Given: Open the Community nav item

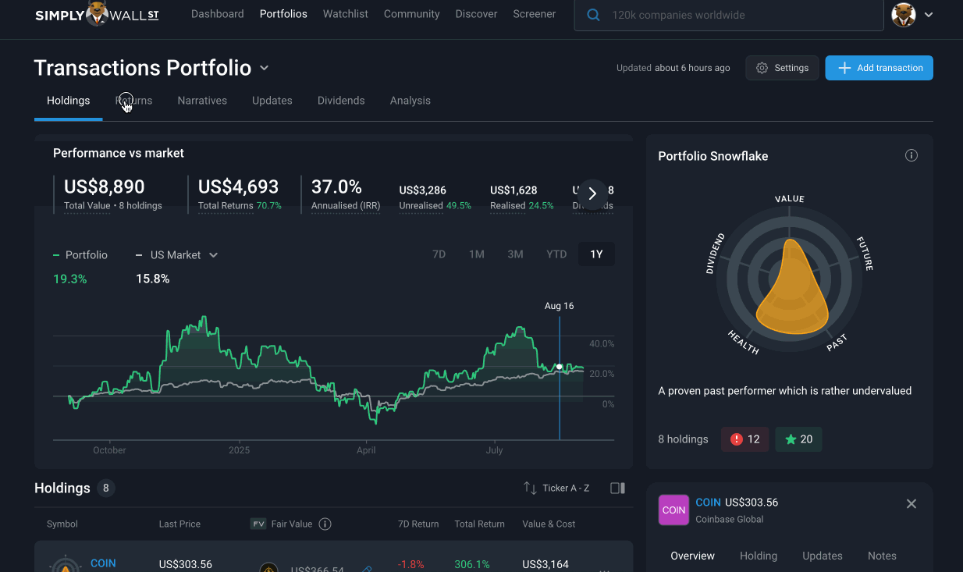Looking at the screenshot, I should point(411,14).
